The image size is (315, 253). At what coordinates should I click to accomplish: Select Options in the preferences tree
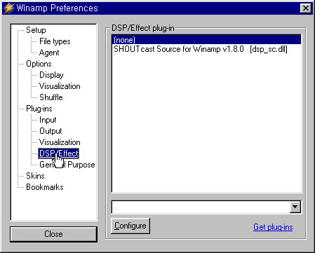(x=39, y=64)
